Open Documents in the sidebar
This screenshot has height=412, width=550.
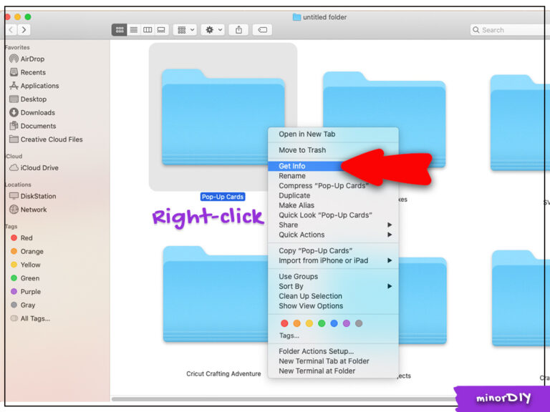tap(33, 126)
